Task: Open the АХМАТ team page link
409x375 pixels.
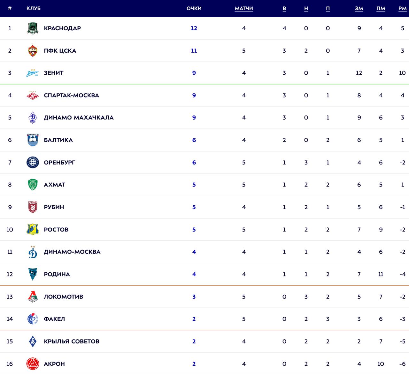Action: pos(54,185)
